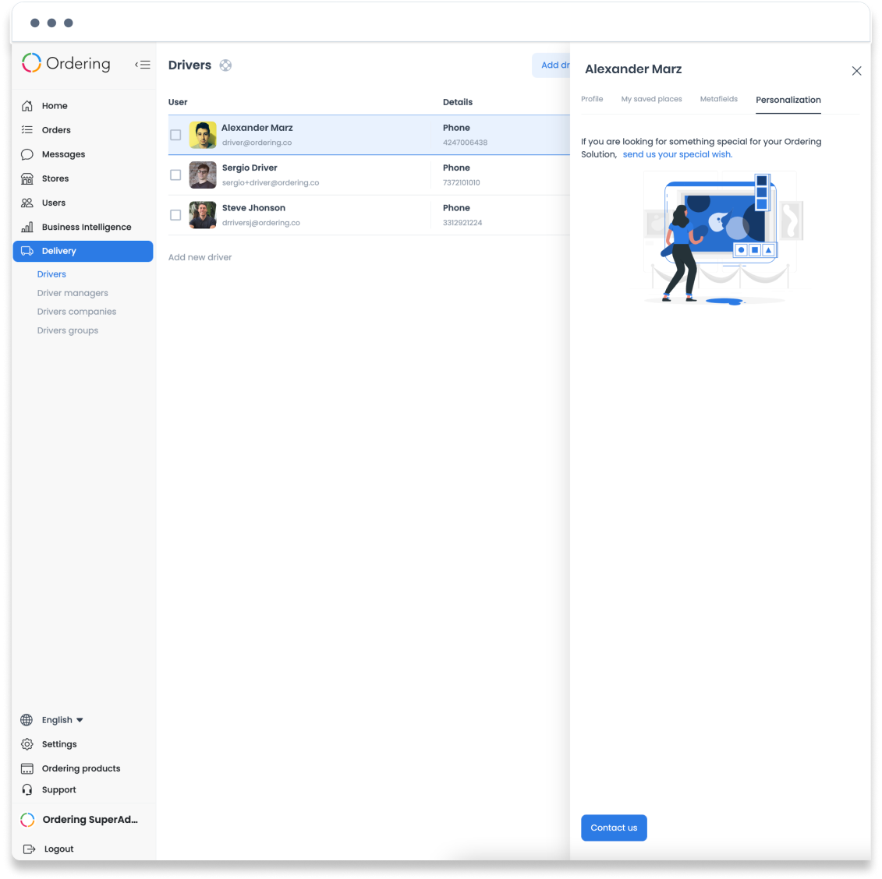Click the phone number 4247006438

pyautogui.click(x=466, y=143)
